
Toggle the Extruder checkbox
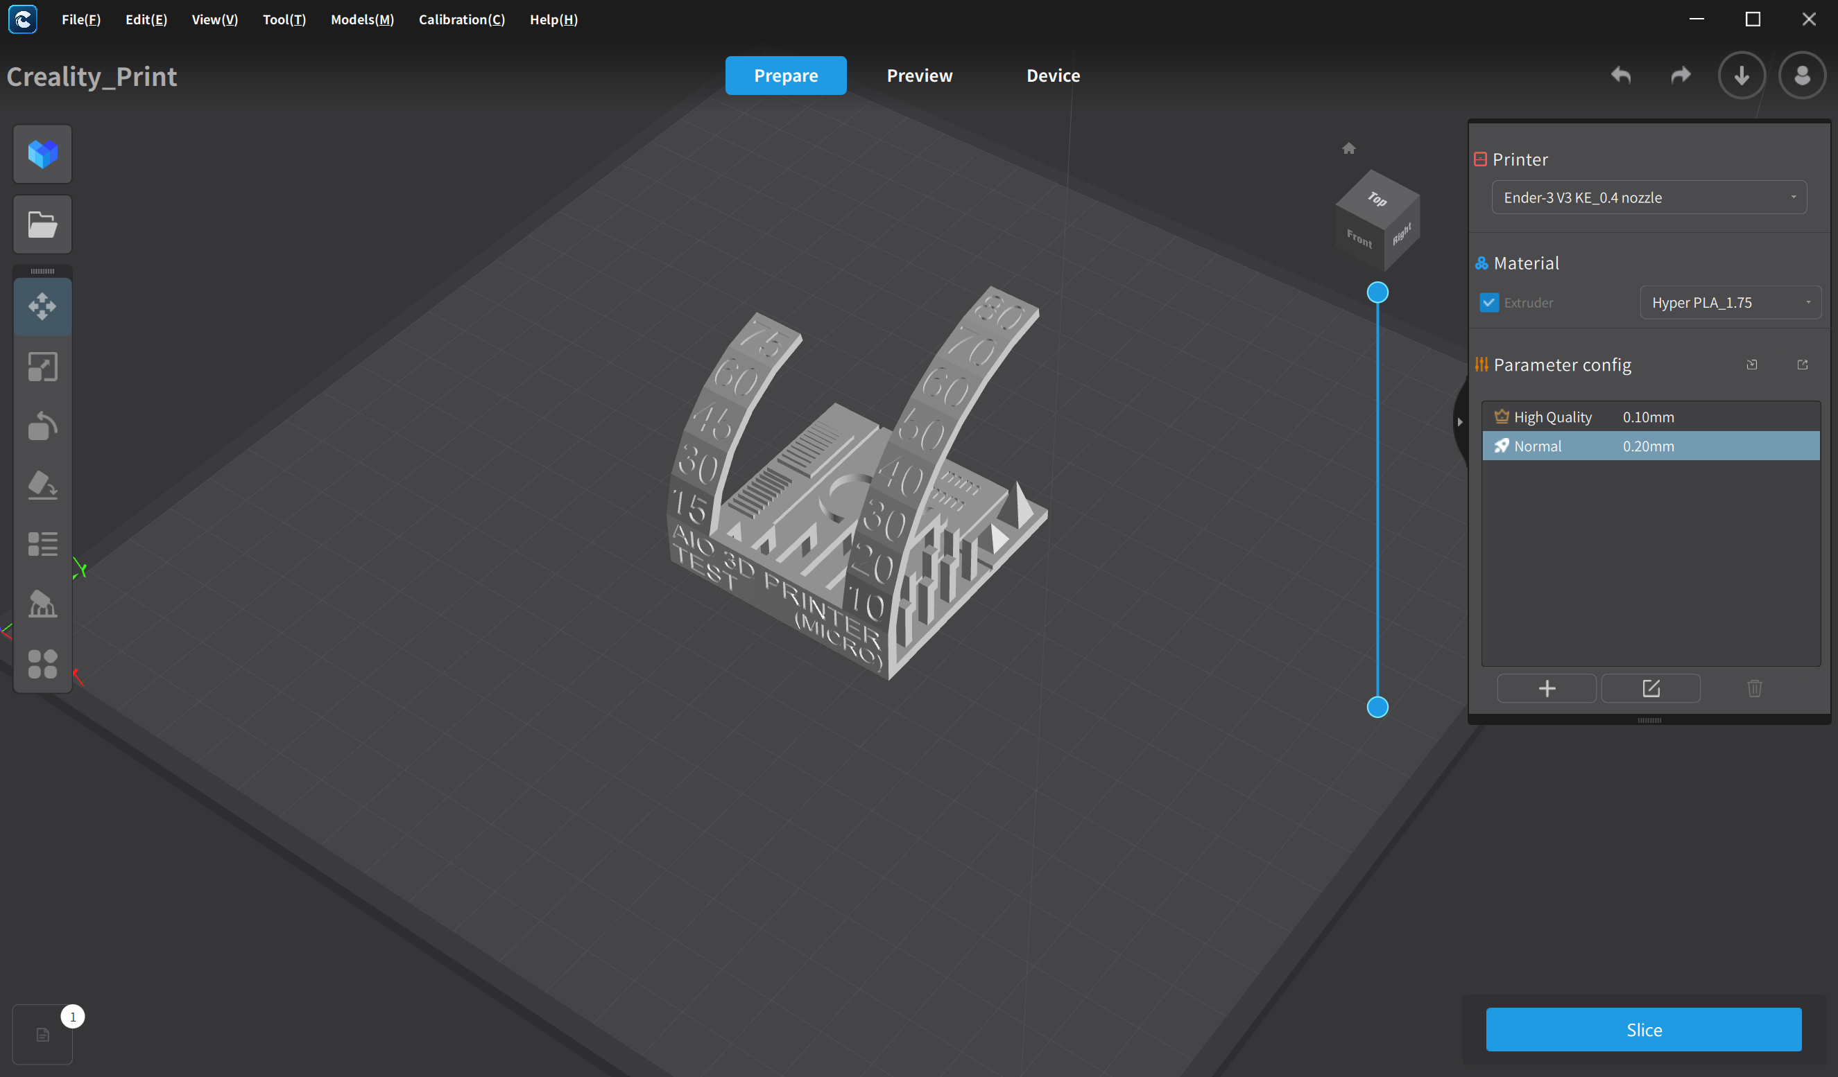[1488, 302]
